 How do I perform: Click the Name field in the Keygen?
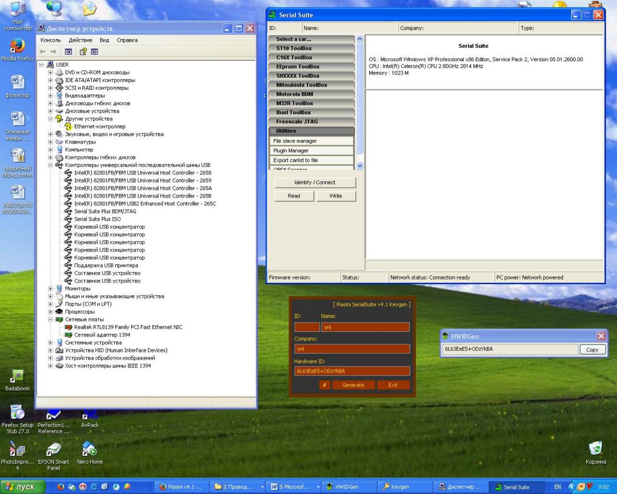pos(365,327)
